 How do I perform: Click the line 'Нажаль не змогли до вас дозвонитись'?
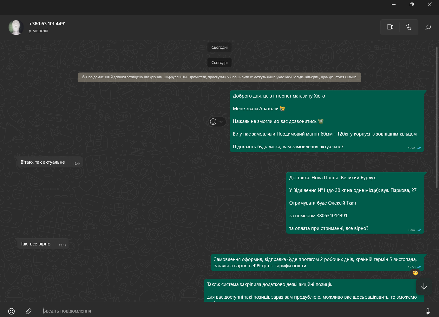(278, 121)
